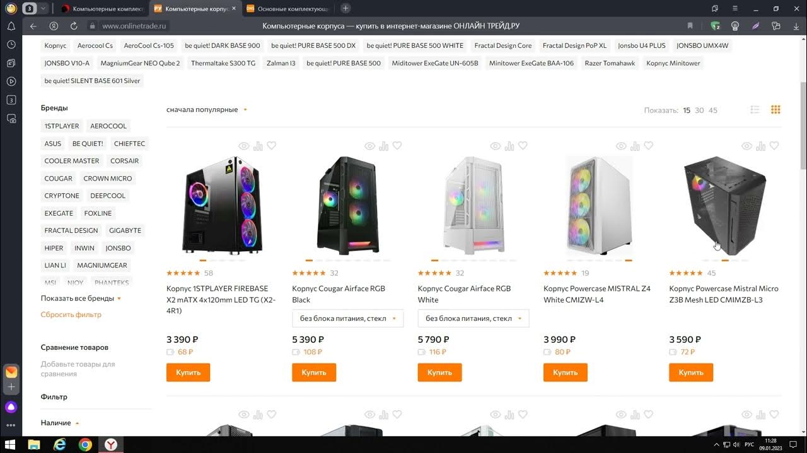Image resolution: width=807 pixels, height=453 pixels.
Task: Open the 'сначала популярные' sort dropdown
Action: [x=207, y=110]
